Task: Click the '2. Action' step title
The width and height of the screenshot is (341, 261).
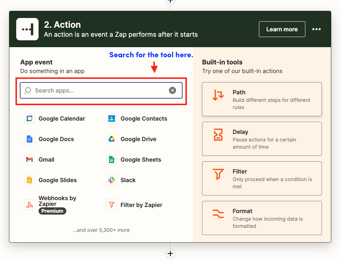Action: [62, 24]
